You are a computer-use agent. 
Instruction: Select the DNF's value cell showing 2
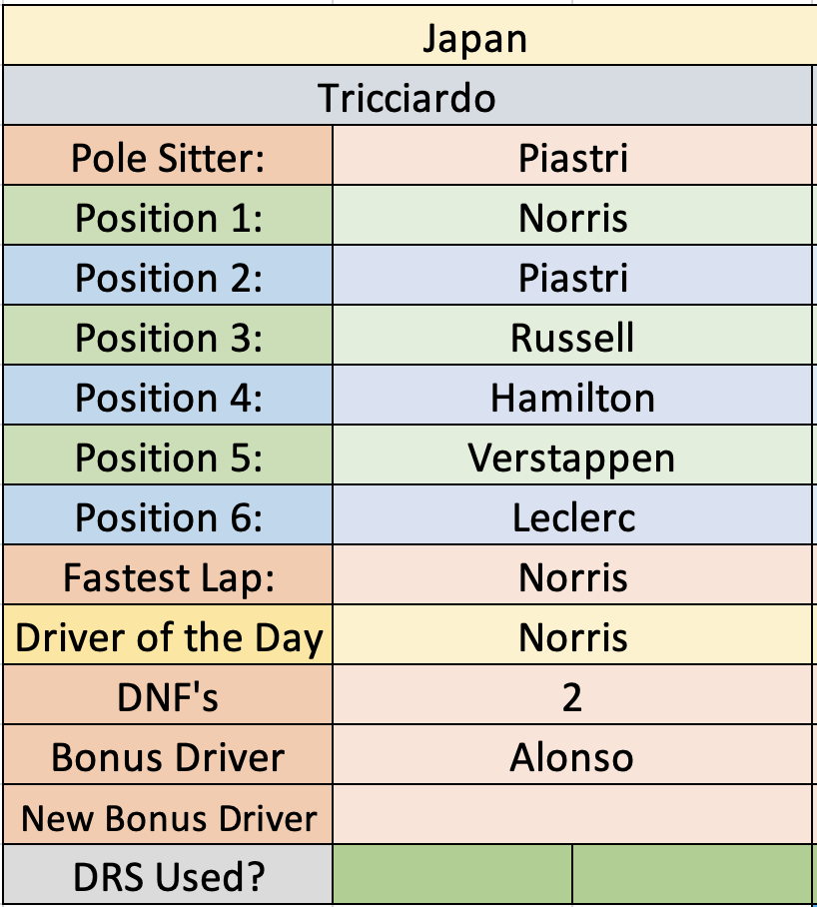coord(572,695)
